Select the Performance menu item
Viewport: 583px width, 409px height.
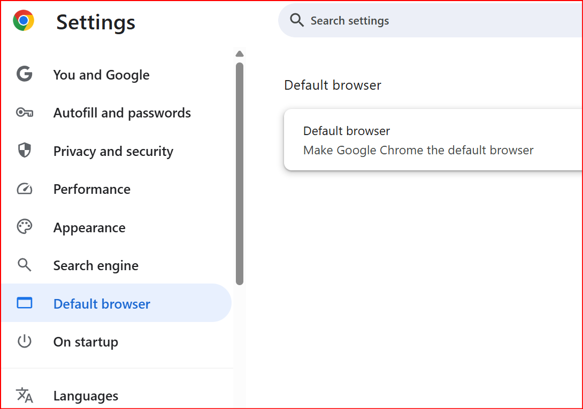tap(91, 190)
